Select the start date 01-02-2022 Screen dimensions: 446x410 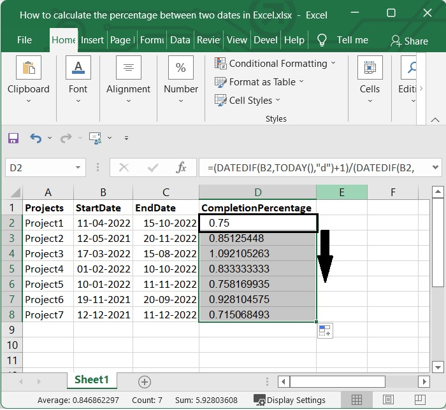point(103,269)
